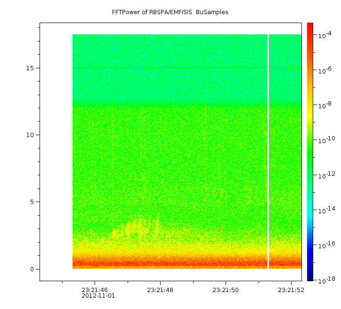Click the colorbar label 10^-8
Screen dimensions: 341x309
(325, 105)
